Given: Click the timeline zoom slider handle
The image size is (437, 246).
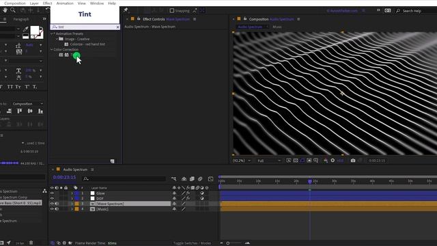Looking at the screenshot, I should (227, 243).
